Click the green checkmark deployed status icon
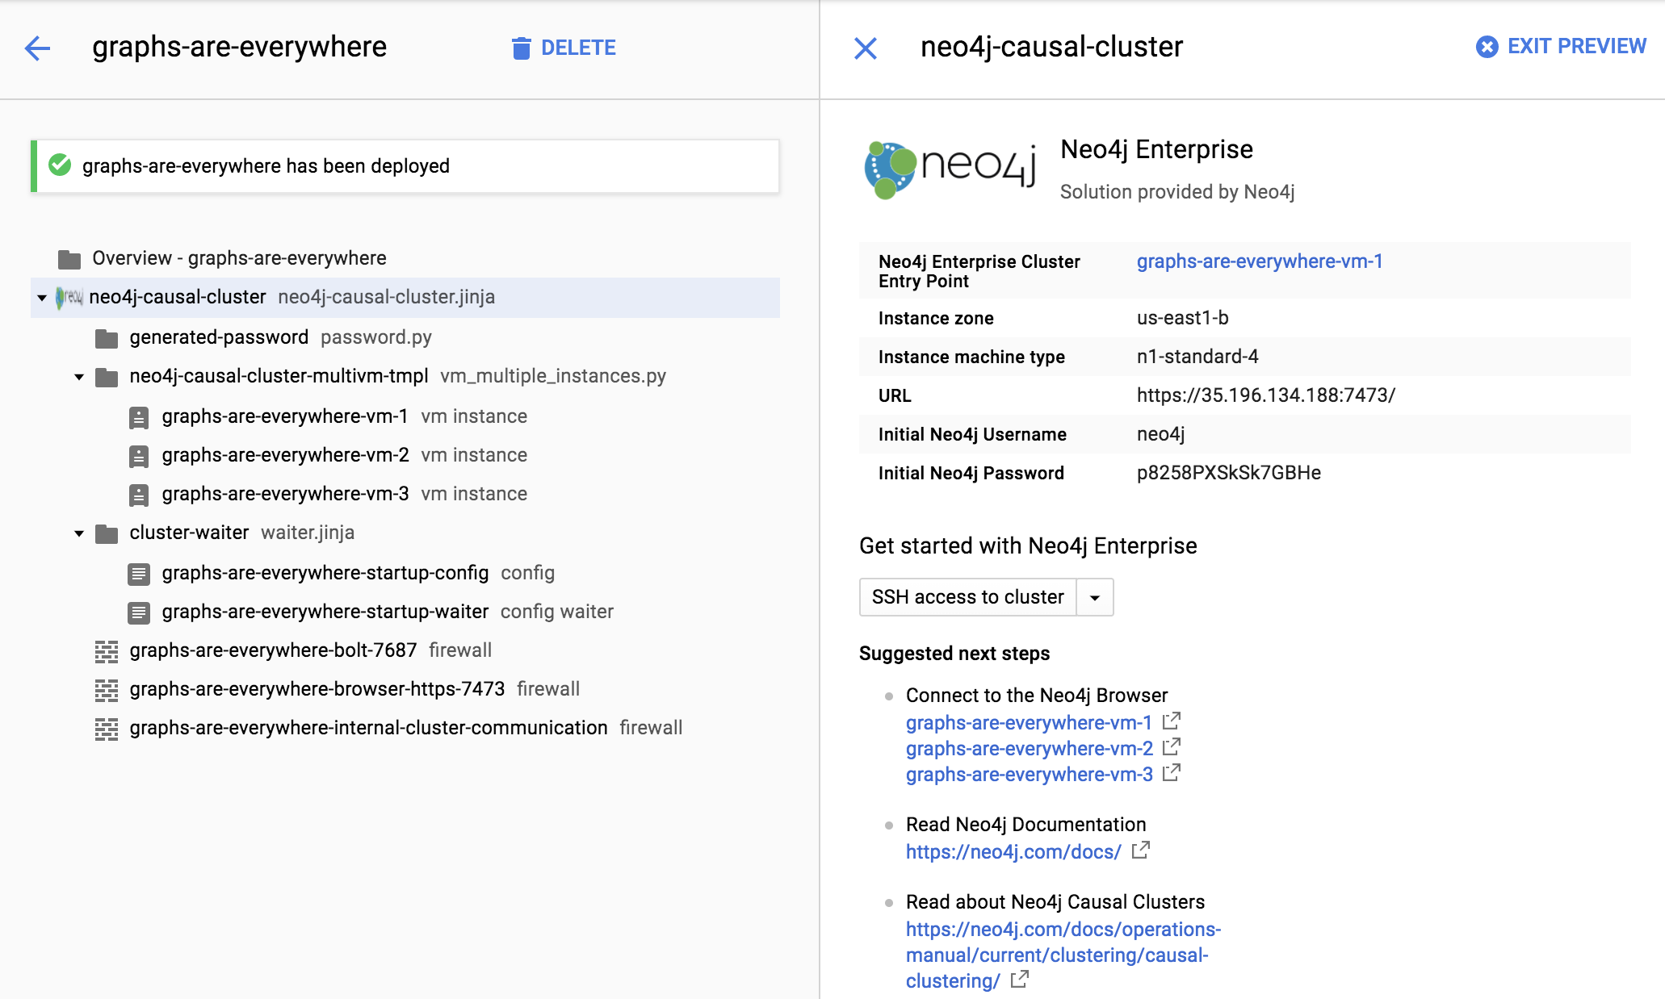This screenshot has height=999, width=1665. 60,165
